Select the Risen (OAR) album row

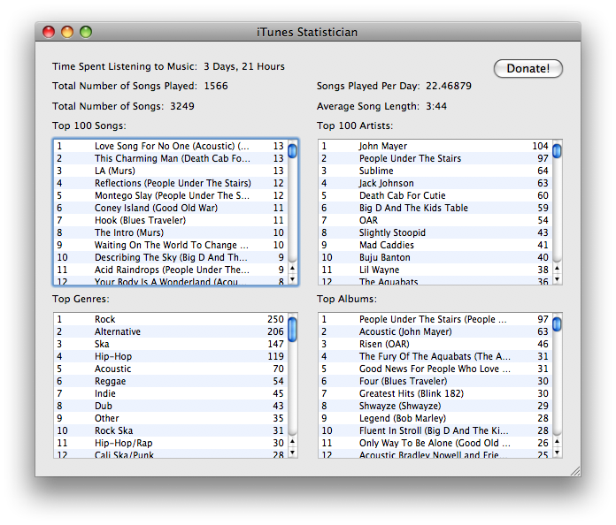pyautogui.click(x=435, y=344)
